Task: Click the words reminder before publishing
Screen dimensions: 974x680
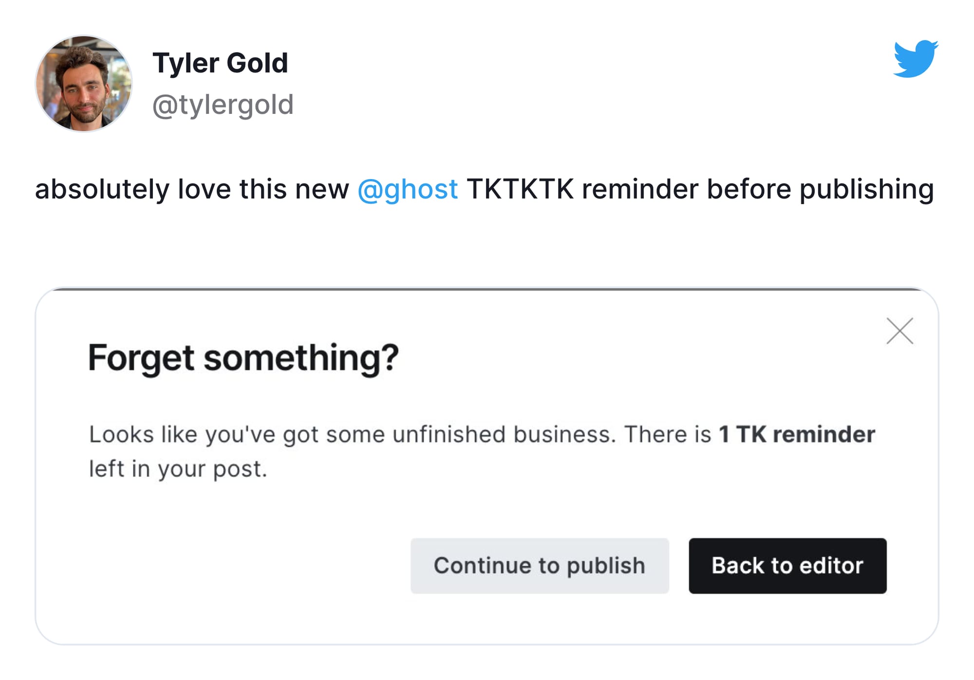Action: tap(758, 189)
